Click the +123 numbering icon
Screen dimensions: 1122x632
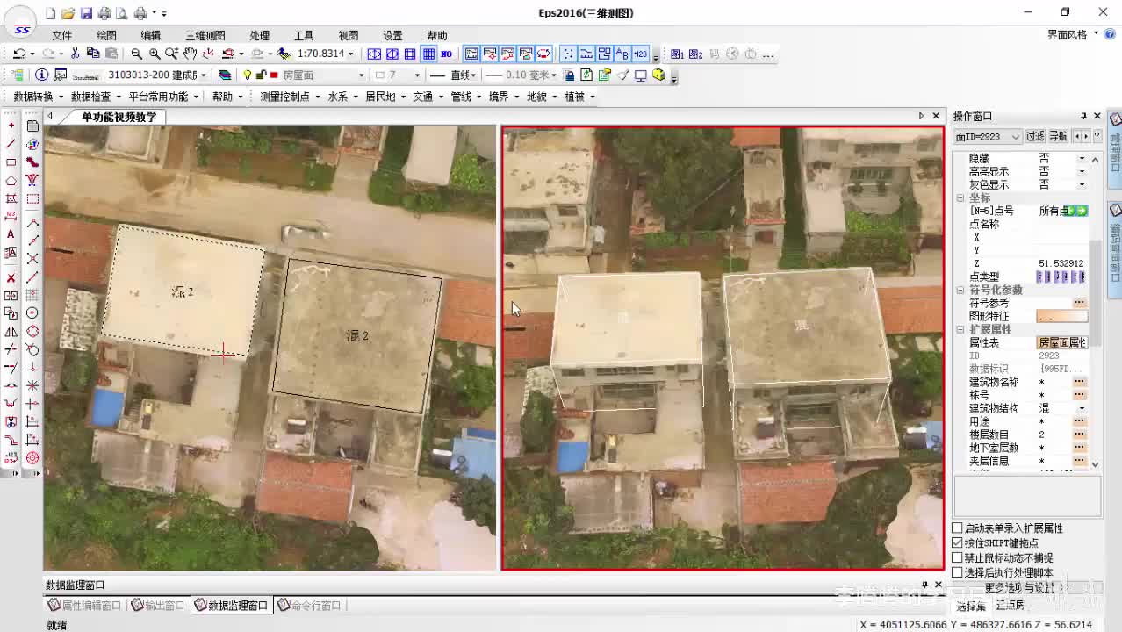pyautogui.click(x=641, y=54)
